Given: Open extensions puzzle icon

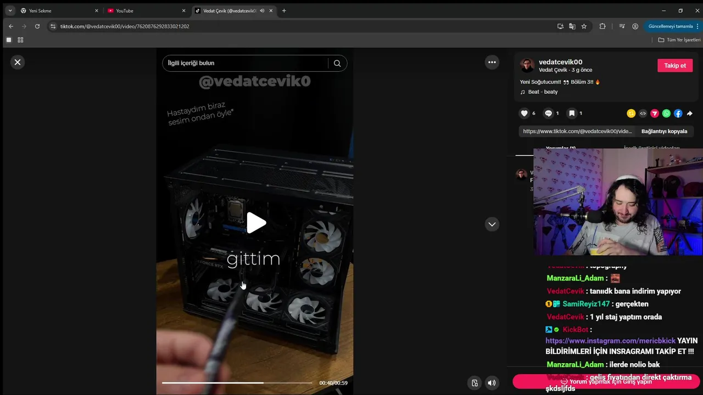Looking at the screenshot, I should [602, 26].
